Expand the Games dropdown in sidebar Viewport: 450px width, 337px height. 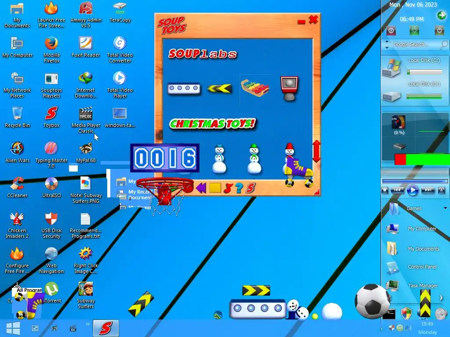445,208
